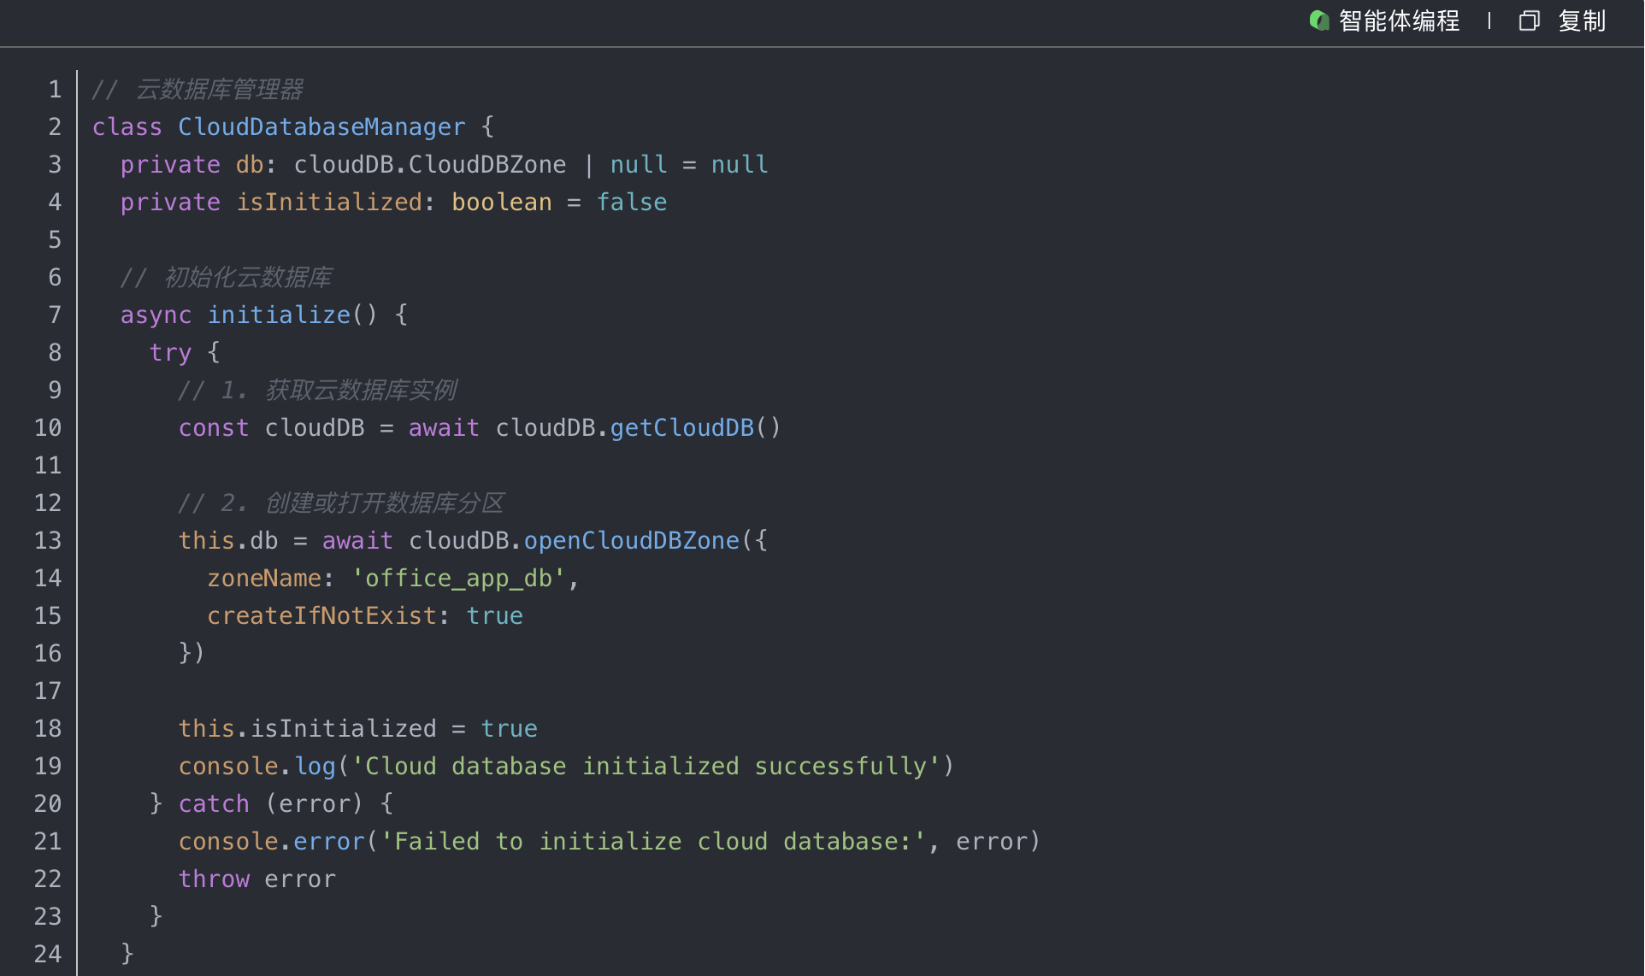Open 智能体编程 from the code header

click(1399, 21)
